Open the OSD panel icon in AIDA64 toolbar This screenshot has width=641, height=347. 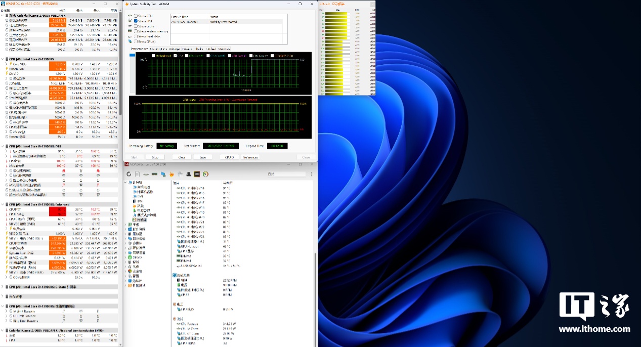point(197,174)
